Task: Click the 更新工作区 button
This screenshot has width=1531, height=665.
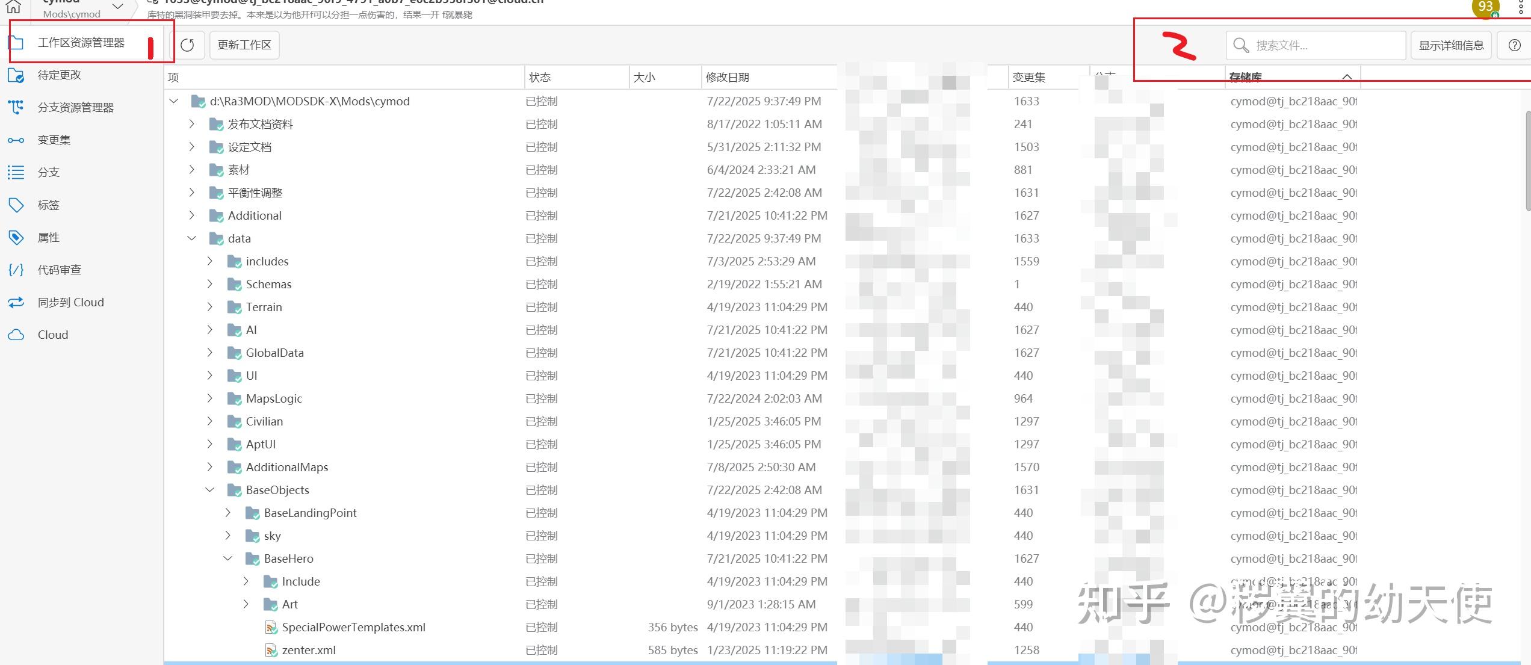Action: 244,45
